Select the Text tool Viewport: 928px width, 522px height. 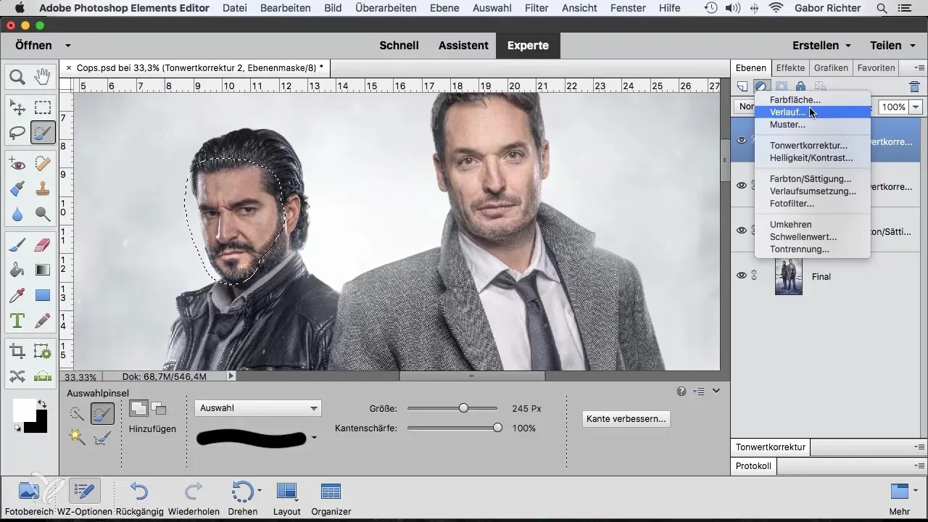click(17, 320)
